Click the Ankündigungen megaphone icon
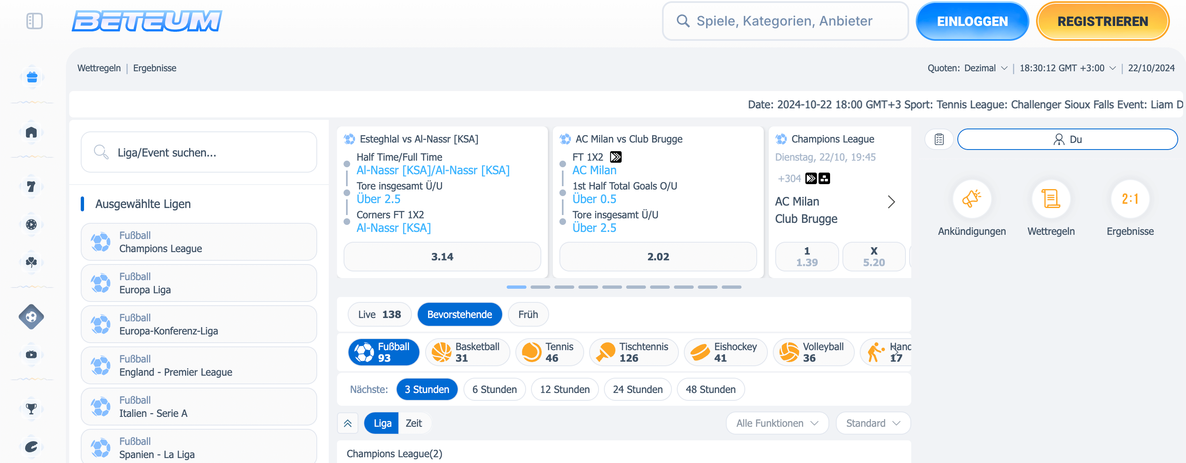The width and height of the screenshot is (1186, 463). (x=971, y=199)
